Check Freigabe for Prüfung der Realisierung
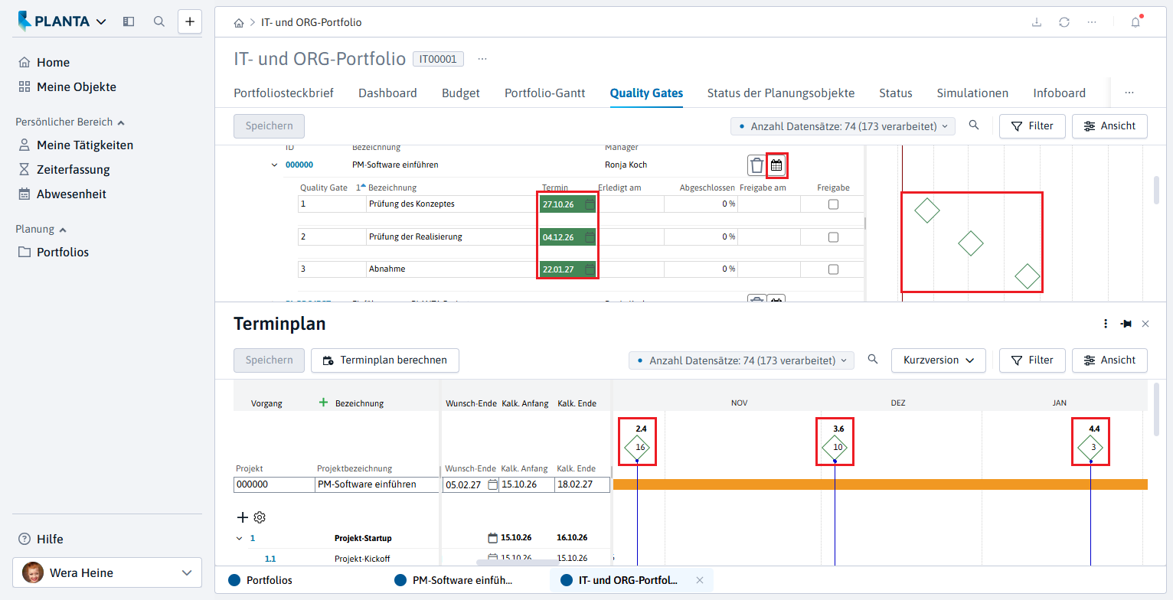 pos(833,237)
